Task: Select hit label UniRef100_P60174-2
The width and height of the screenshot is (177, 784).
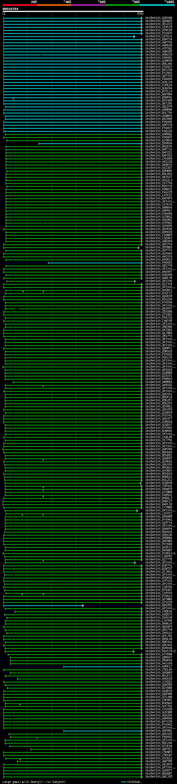Action: pos(160,652)
